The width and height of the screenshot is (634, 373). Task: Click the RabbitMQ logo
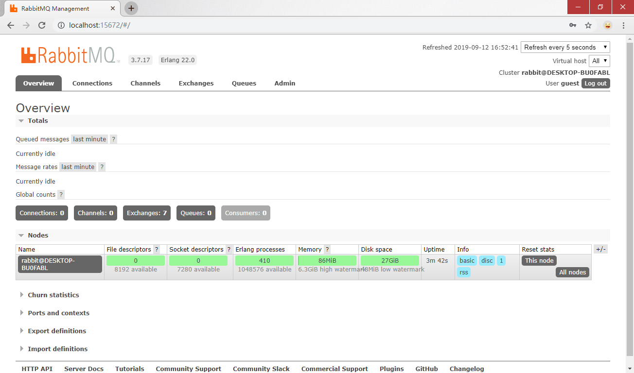click(x=68, y=55)
